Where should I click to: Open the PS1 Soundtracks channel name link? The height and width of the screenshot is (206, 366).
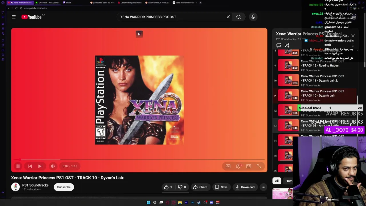click(x=35, y=185)
